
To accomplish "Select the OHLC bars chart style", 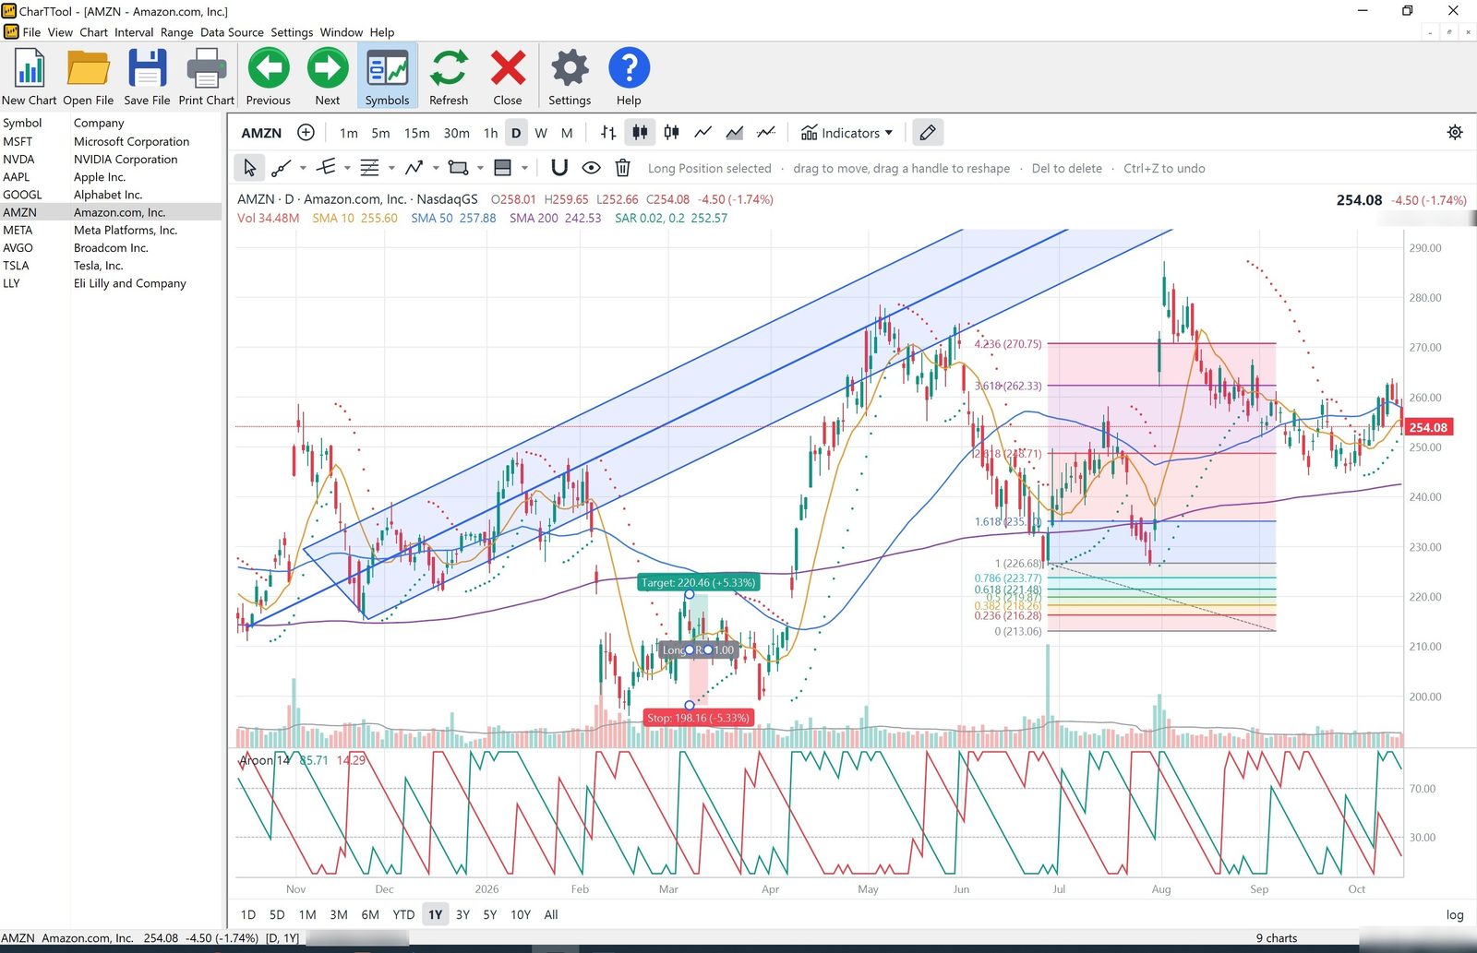I will [608, 133].
